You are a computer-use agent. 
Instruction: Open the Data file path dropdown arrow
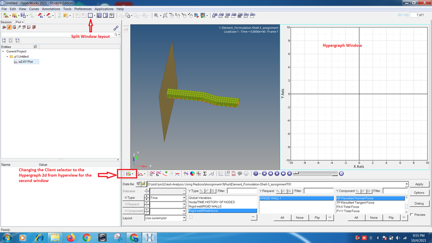tap(407, 184)
